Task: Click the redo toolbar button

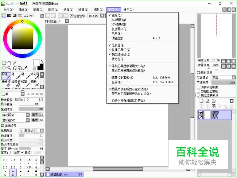Action: [53, 16]
